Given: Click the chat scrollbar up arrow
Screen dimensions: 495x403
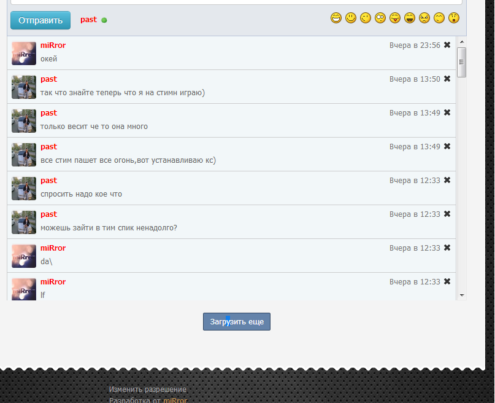Looking at the screenshot, I should coord(462,42).
